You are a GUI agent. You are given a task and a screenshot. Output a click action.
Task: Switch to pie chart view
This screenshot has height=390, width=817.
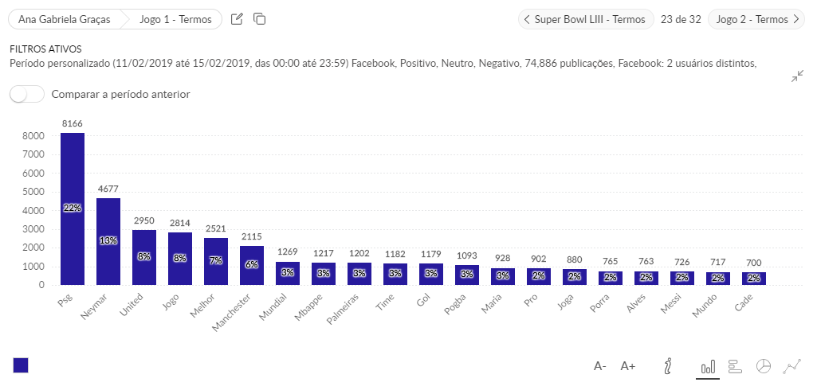coord(764,366)
